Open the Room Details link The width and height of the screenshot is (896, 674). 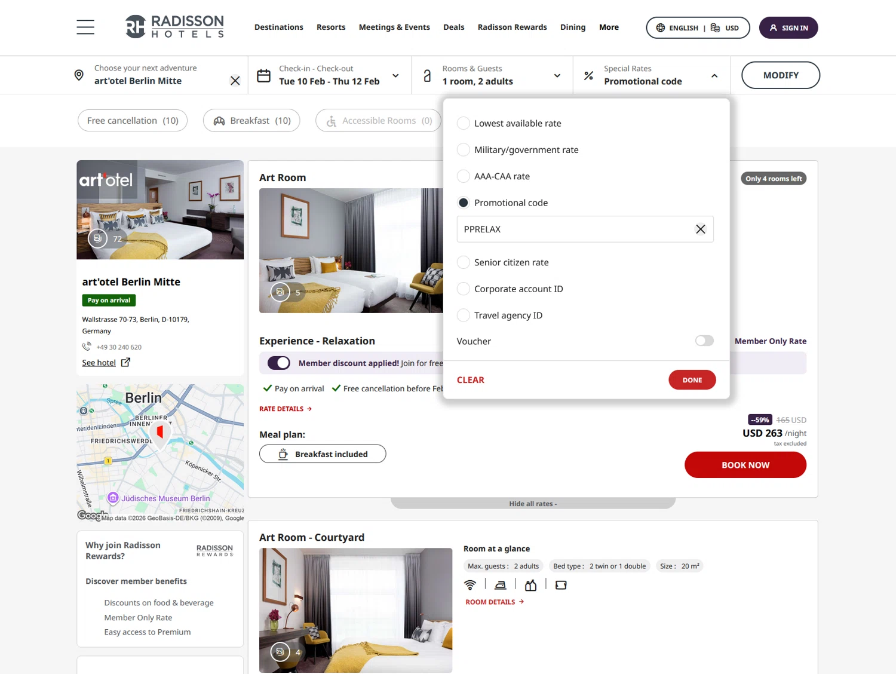495,602
